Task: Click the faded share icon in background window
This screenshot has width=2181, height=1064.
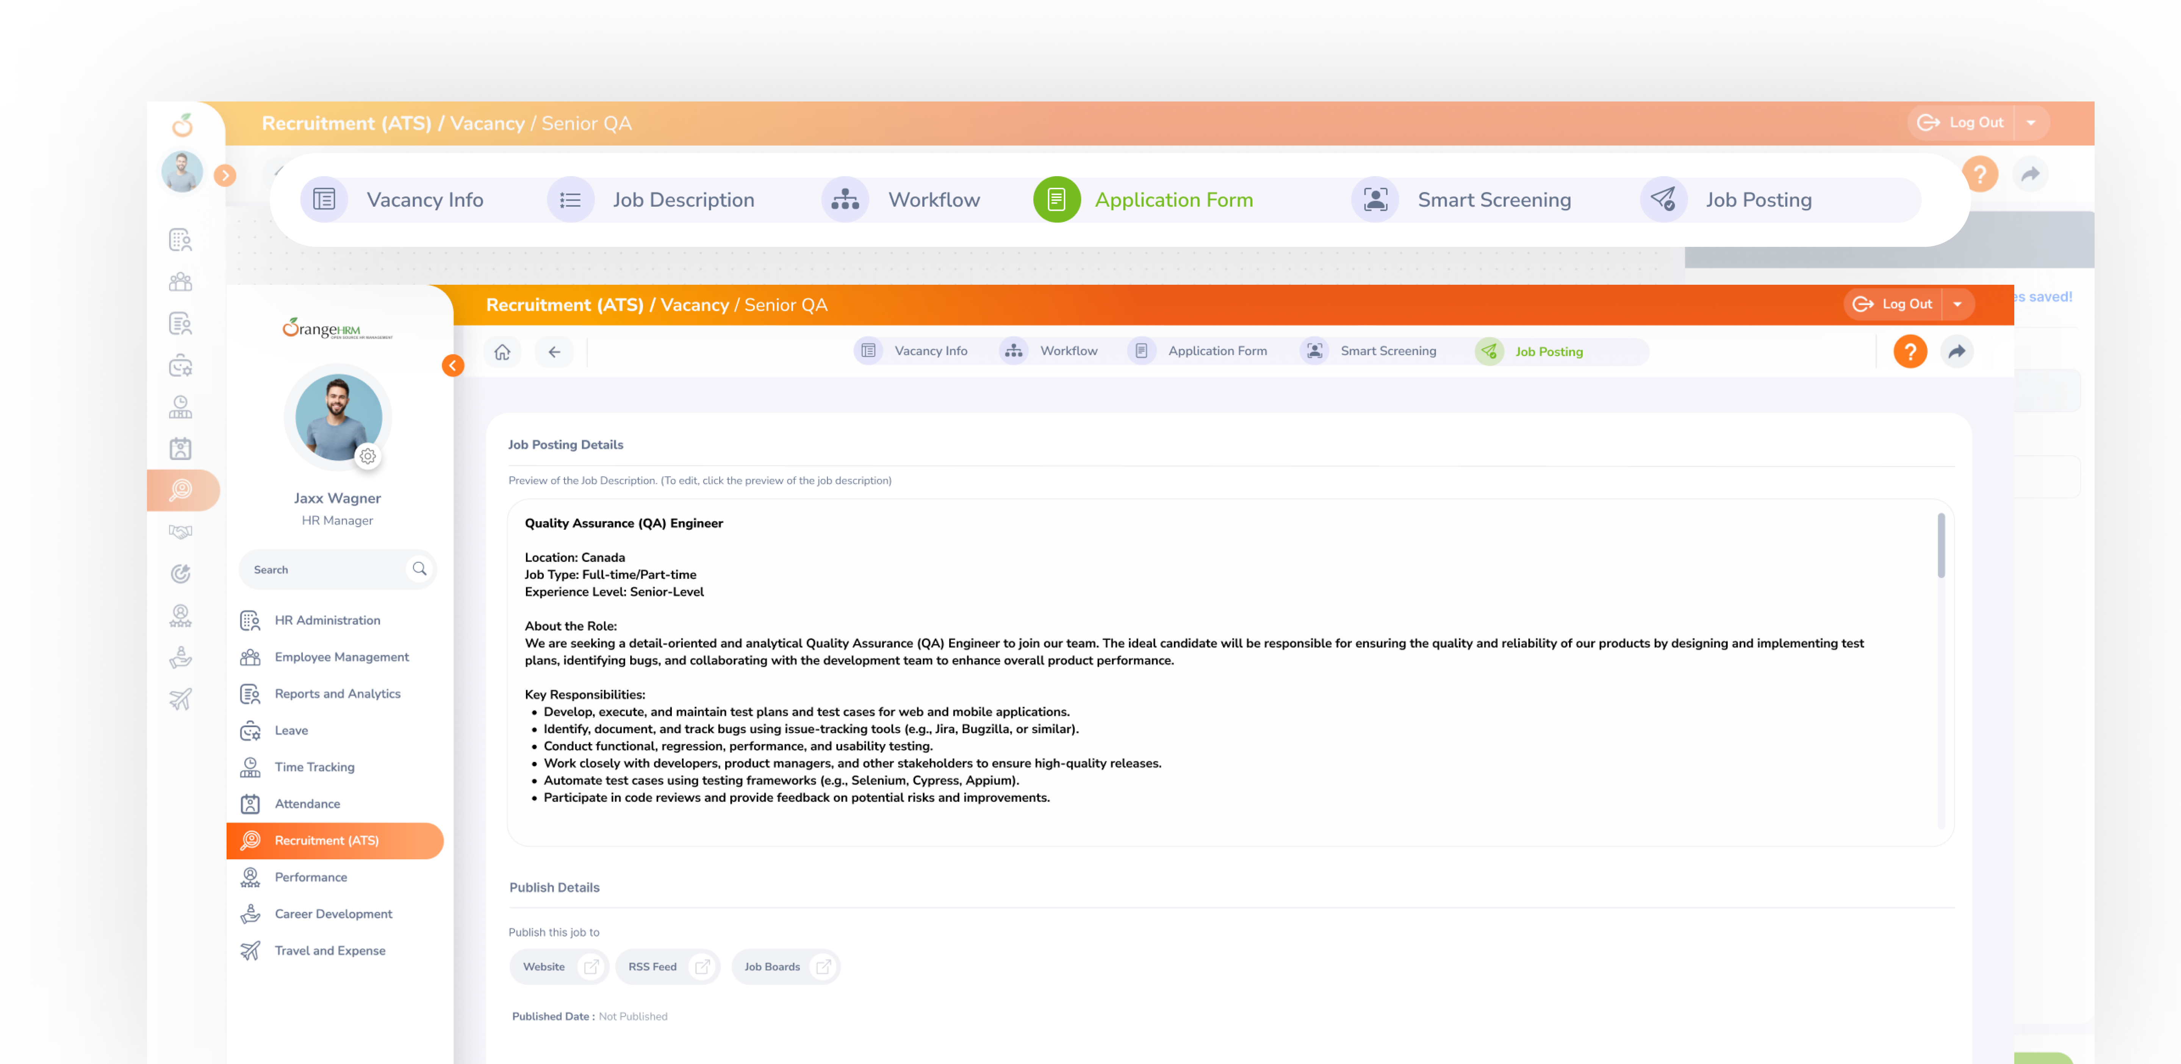Action: click(2030, 174)
